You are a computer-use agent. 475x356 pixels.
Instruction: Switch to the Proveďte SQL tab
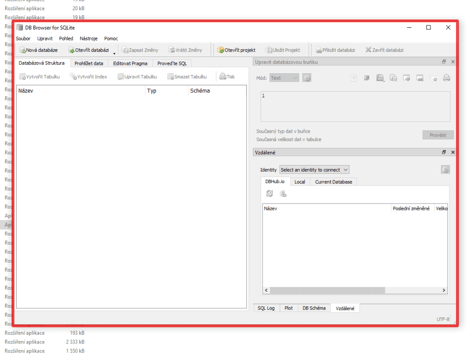tap(172, 64)
